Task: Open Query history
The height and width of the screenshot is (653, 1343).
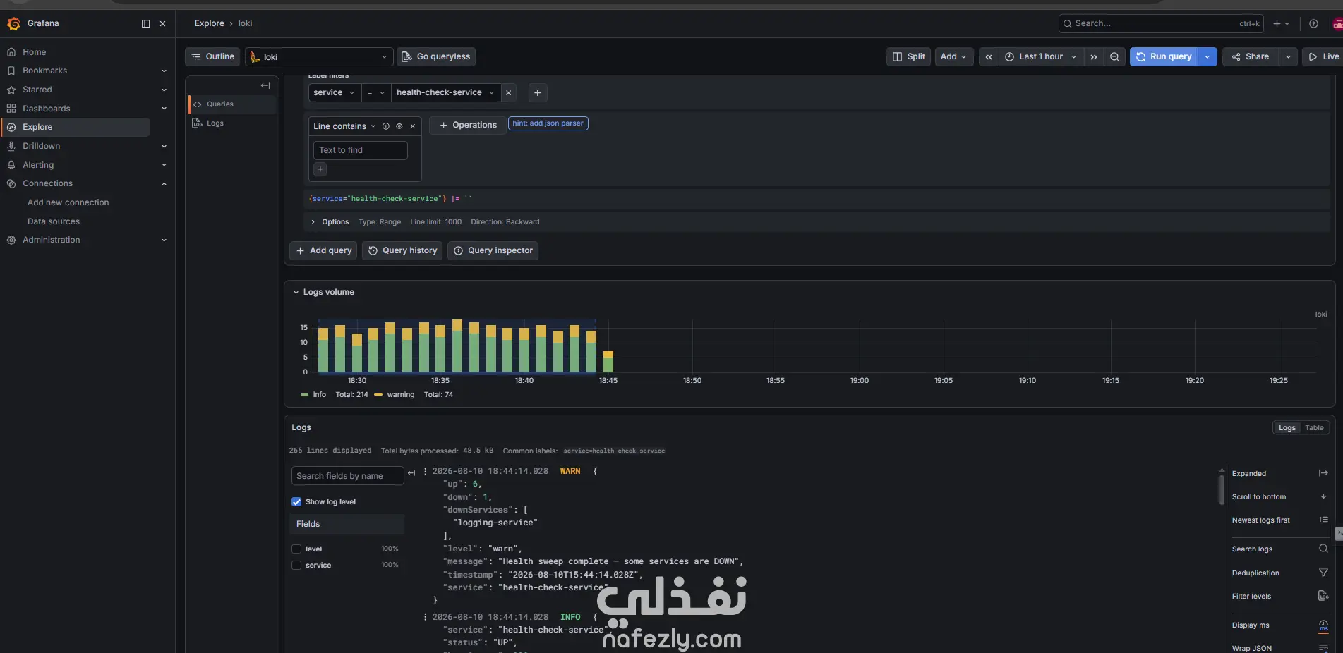Action: coord(402,251)
